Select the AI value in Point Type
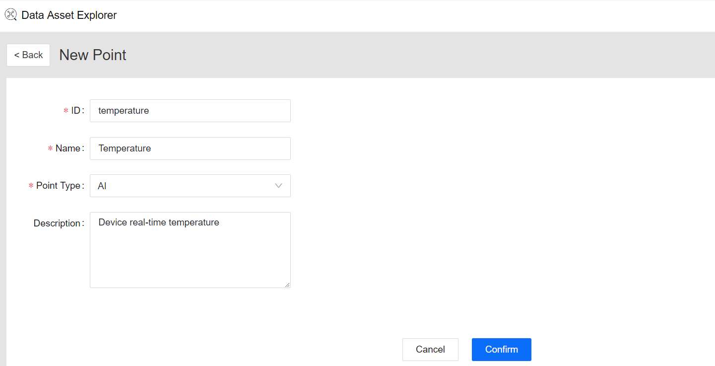 point(103,186)
